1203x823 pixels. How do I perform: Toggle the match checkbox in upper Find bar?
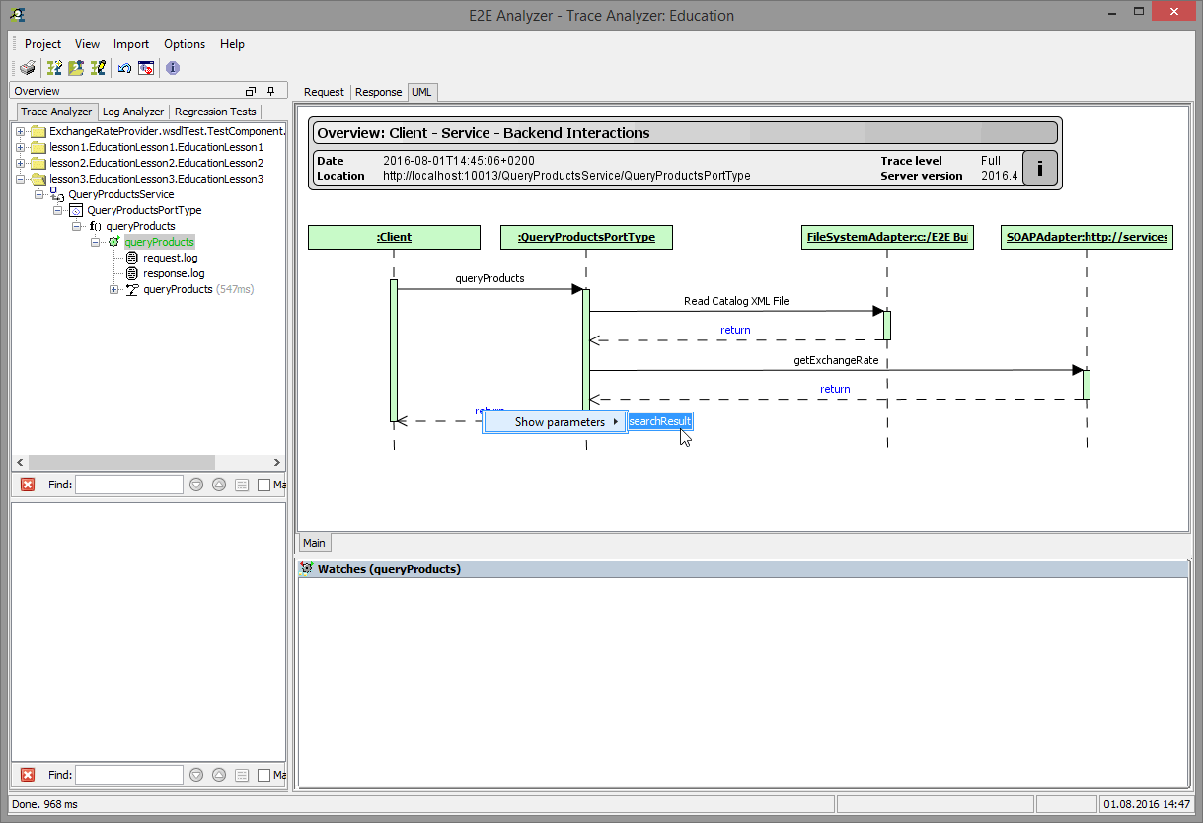[263, 485]
